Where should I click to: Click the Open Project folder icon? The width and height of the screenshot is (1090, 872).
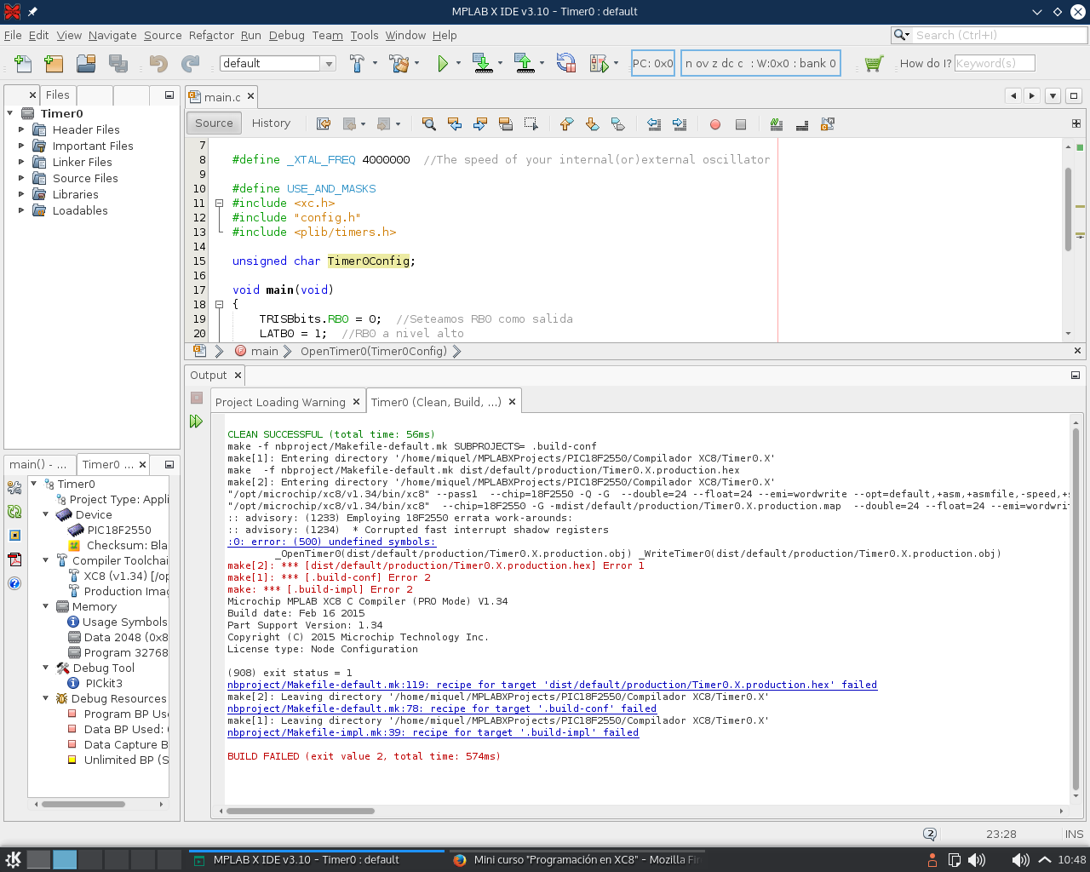(86, 64)
